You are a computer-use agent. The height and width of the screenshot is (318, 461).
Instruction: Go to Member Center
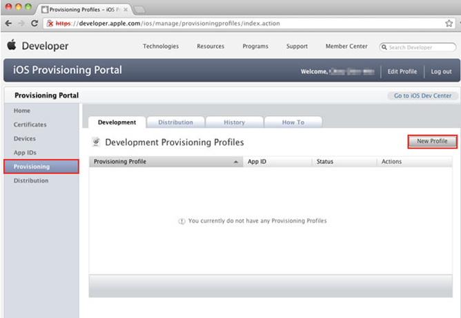click(346, 46)
